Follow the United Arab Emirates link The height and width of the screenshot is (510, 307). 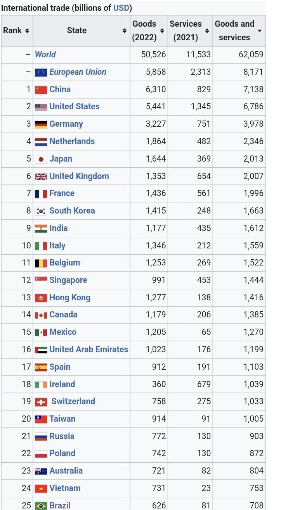pyautogui.click(x=88, y=350)
